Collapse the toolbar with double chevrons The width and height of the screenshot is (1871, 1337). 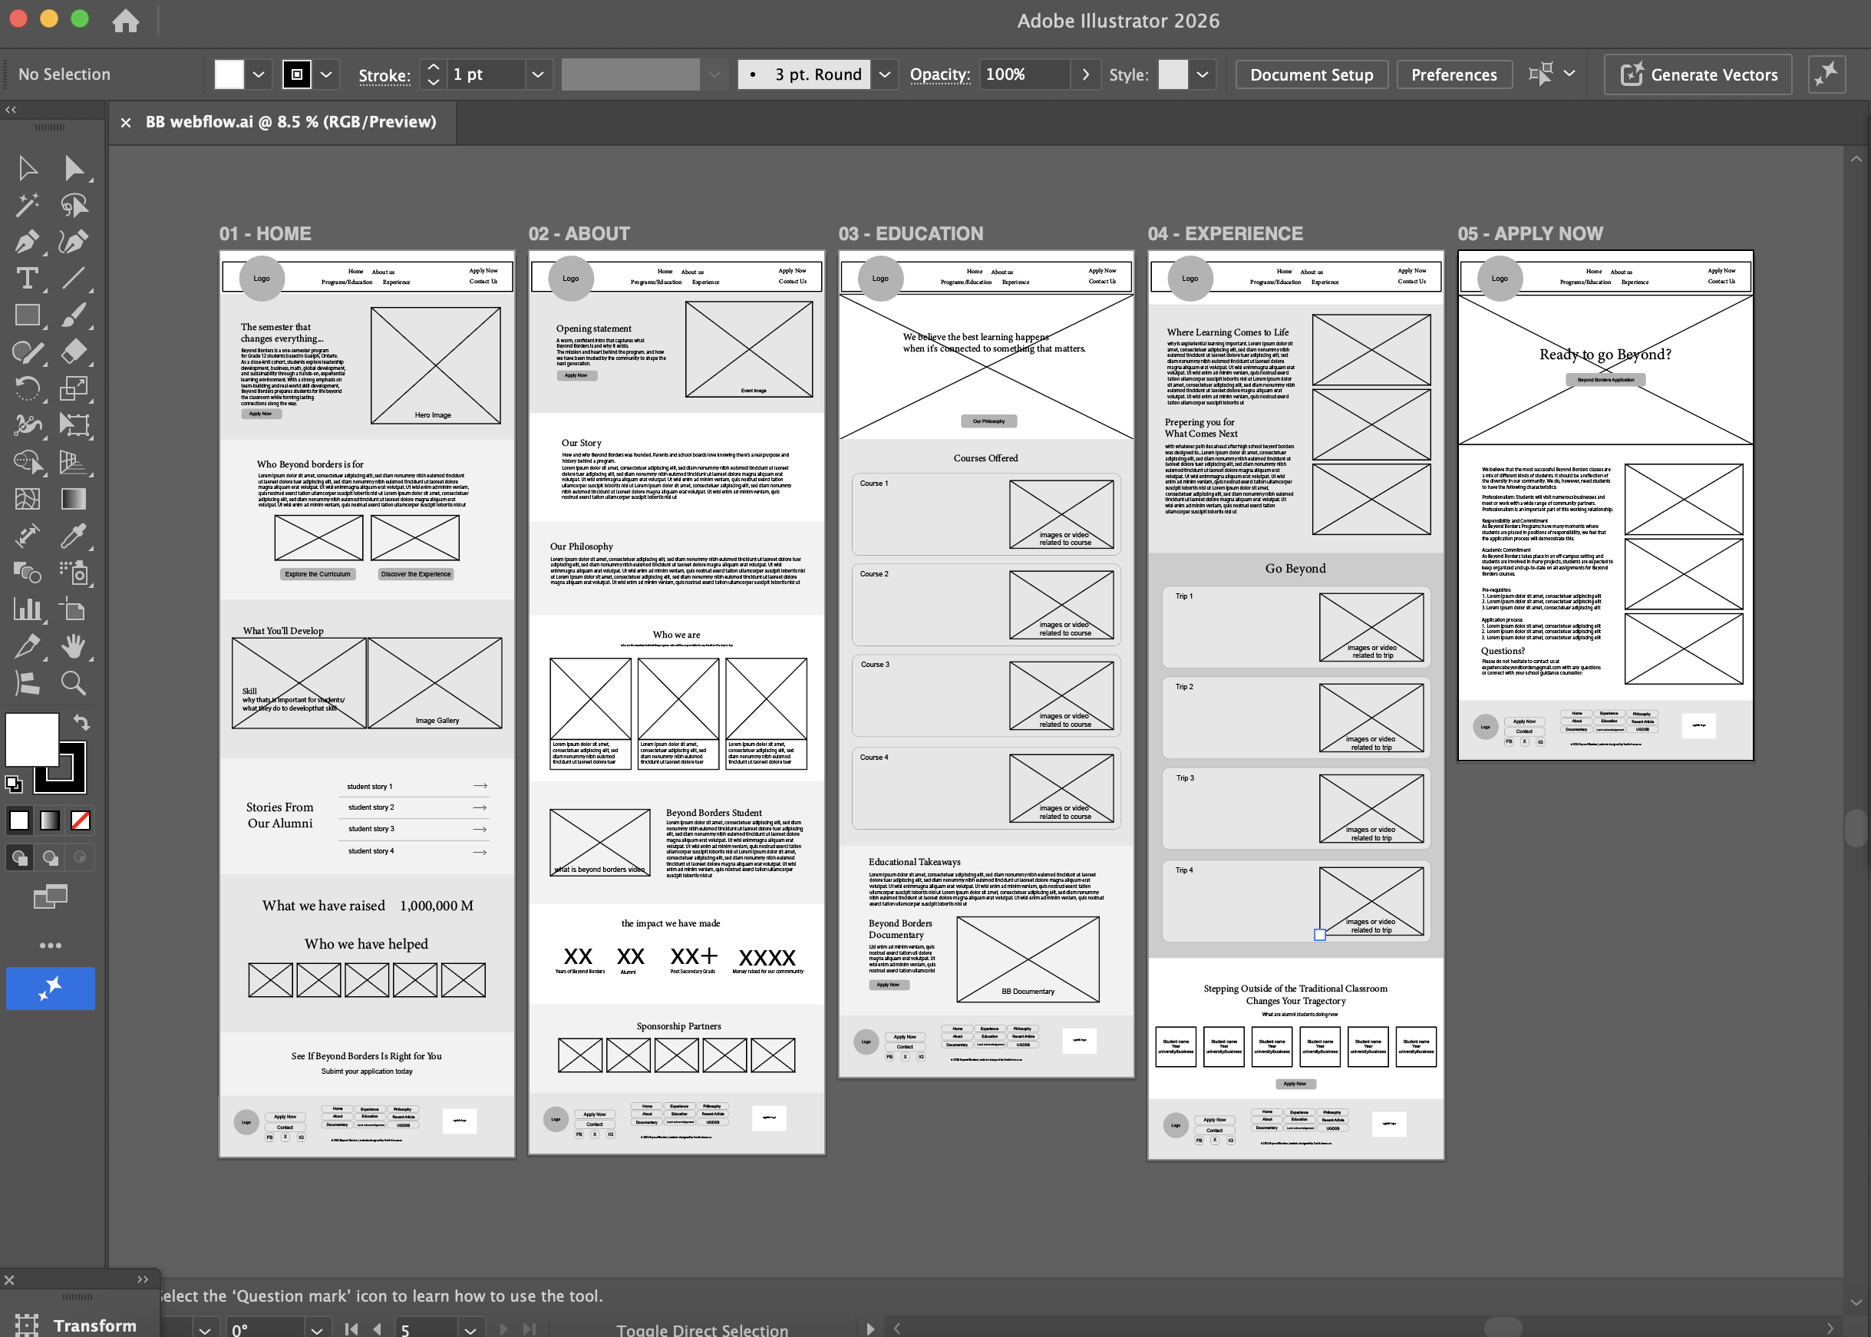(11, 110)
